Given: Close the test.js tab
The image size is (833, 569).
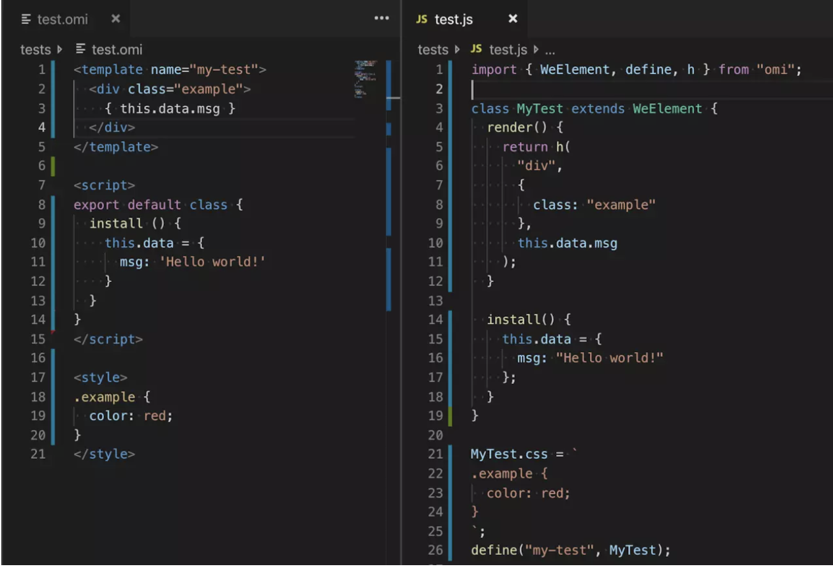Looking at the screenshot, I should click(513, 19).
